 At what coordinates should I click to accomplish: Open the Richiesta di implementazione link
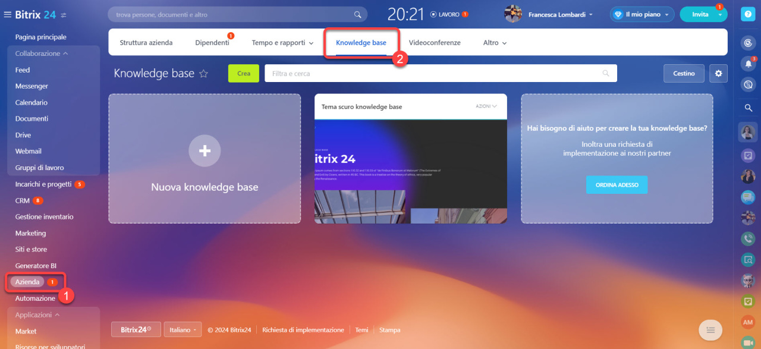[303, 329]
